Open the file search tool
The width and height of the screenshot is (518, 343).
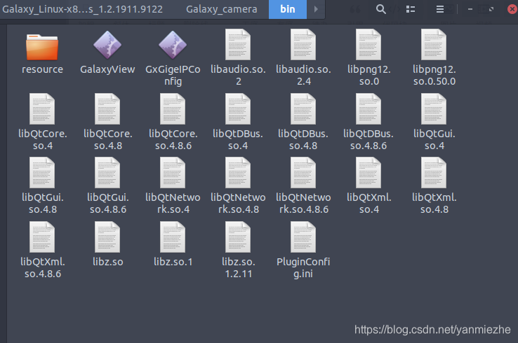coord(381,9)
